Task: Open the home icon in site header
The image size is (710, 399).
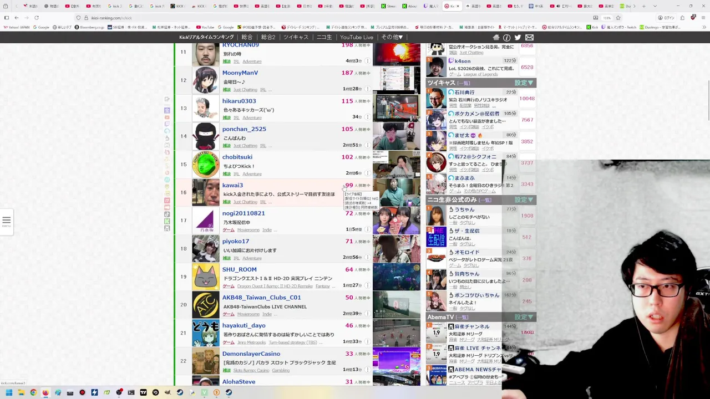Action: point(496,37)
